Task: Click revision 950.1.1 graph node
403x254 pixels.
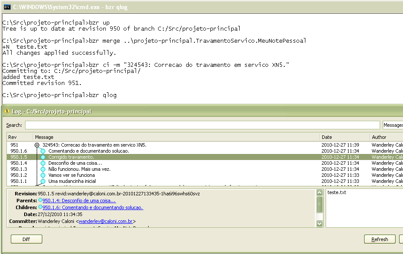Action: pyautogui.click(x=43, y=182)
